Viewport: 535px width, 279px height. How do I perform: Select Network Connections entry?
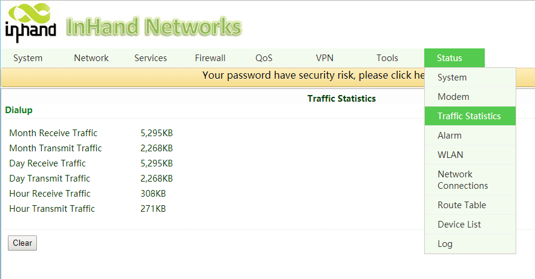pos(462,180)
